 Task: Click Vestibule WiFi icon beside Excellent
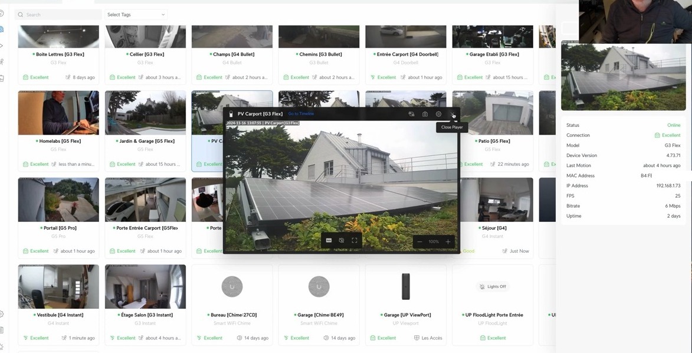coord(25,338)
